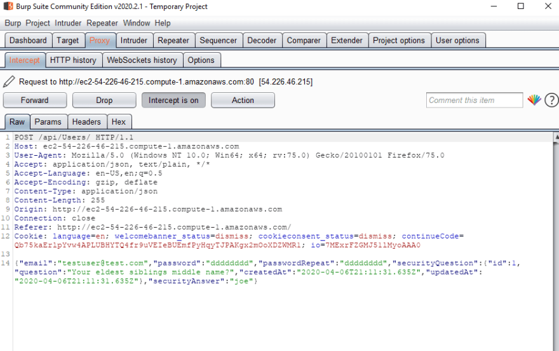Click the scrollbar up arrow
Image resolution: width=559 pixels, height=351 pixels.
556,137
